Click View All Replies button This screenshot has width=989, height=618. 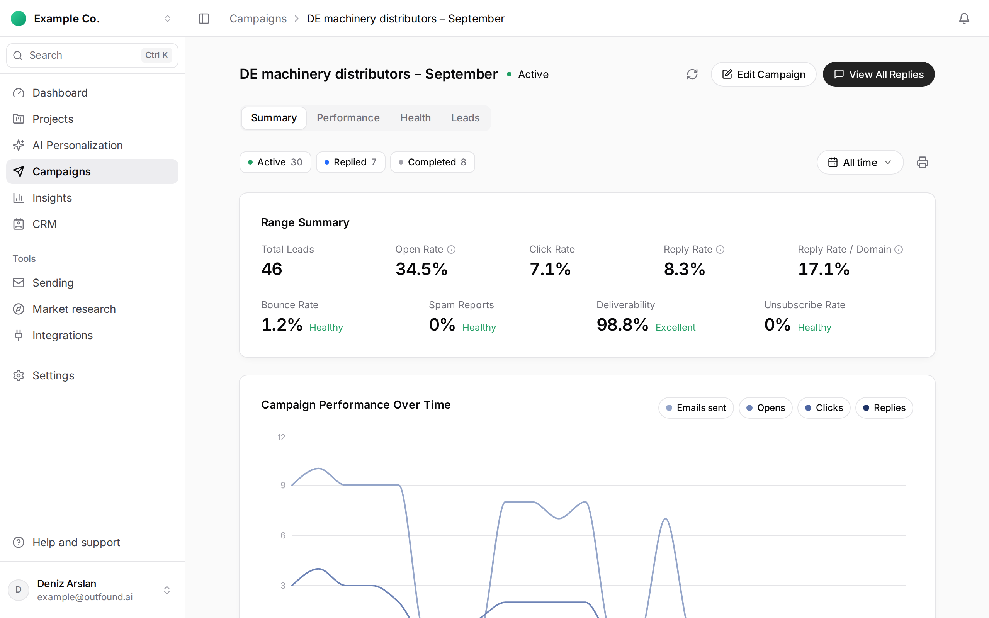(x=879, y=74)
